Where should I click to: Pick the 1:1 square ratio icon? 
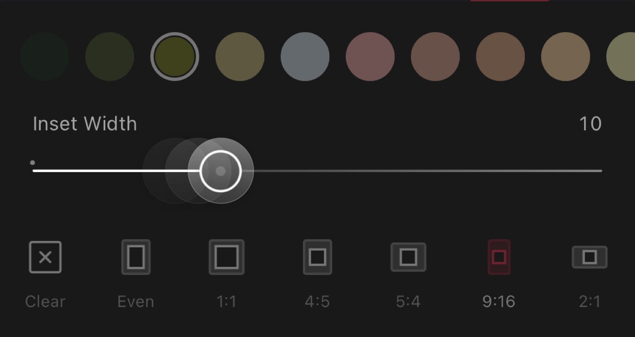[x=226, y=257]
